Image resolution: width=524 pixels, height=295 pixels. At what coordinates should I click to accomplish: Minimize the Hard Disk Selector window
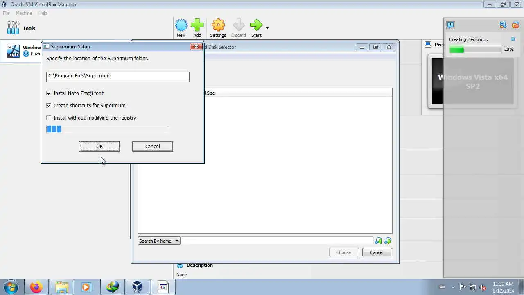tap(362, 47)
